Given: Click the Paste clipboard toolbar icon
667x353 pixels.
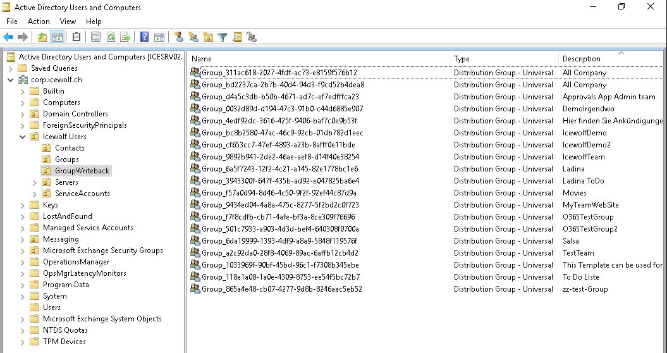Looking at the screenshot, I should pos(76,37).
